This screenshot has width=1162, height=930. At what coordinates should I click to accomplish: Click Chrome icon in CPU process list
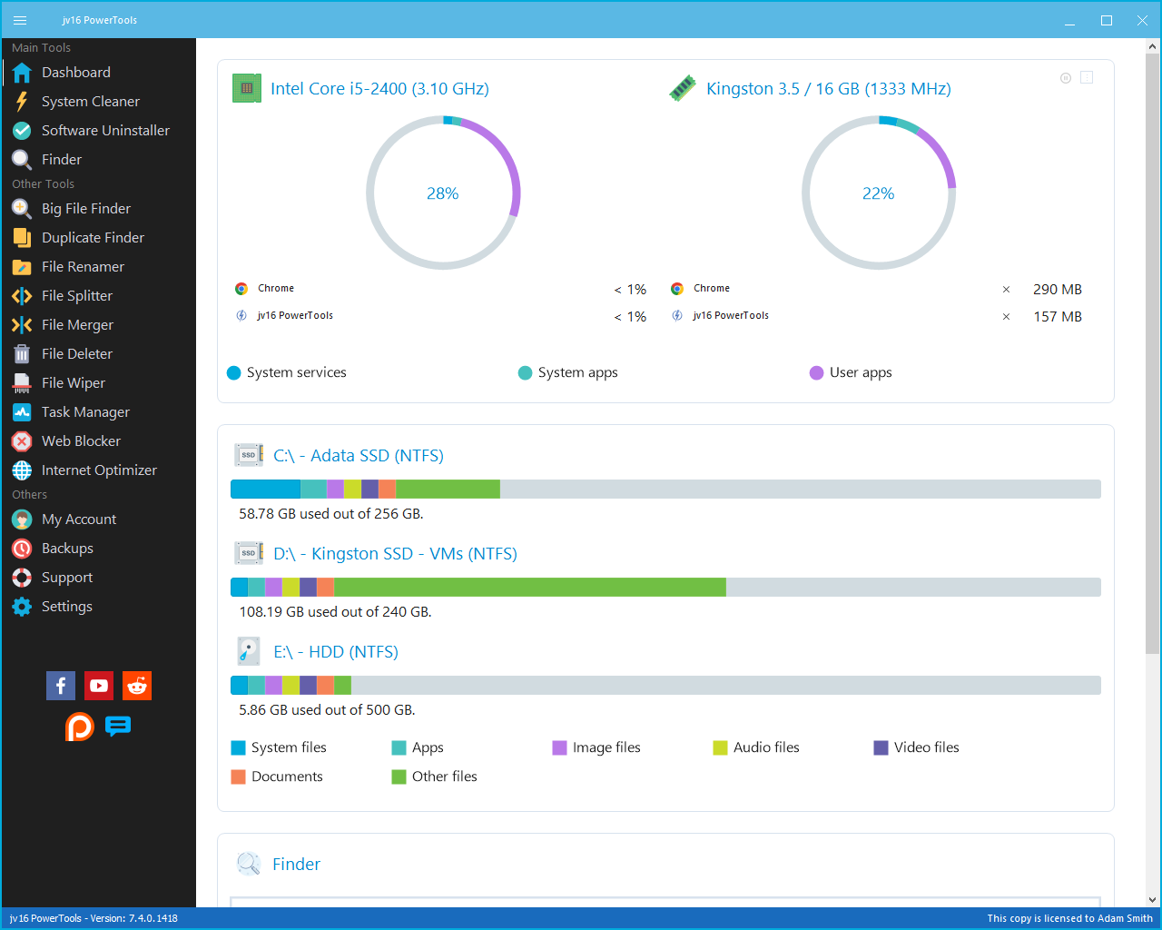241,289
